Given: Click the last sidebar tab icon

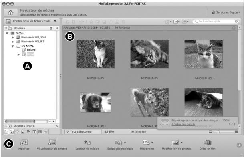Looking at the screenshot, I should point(46,132).
